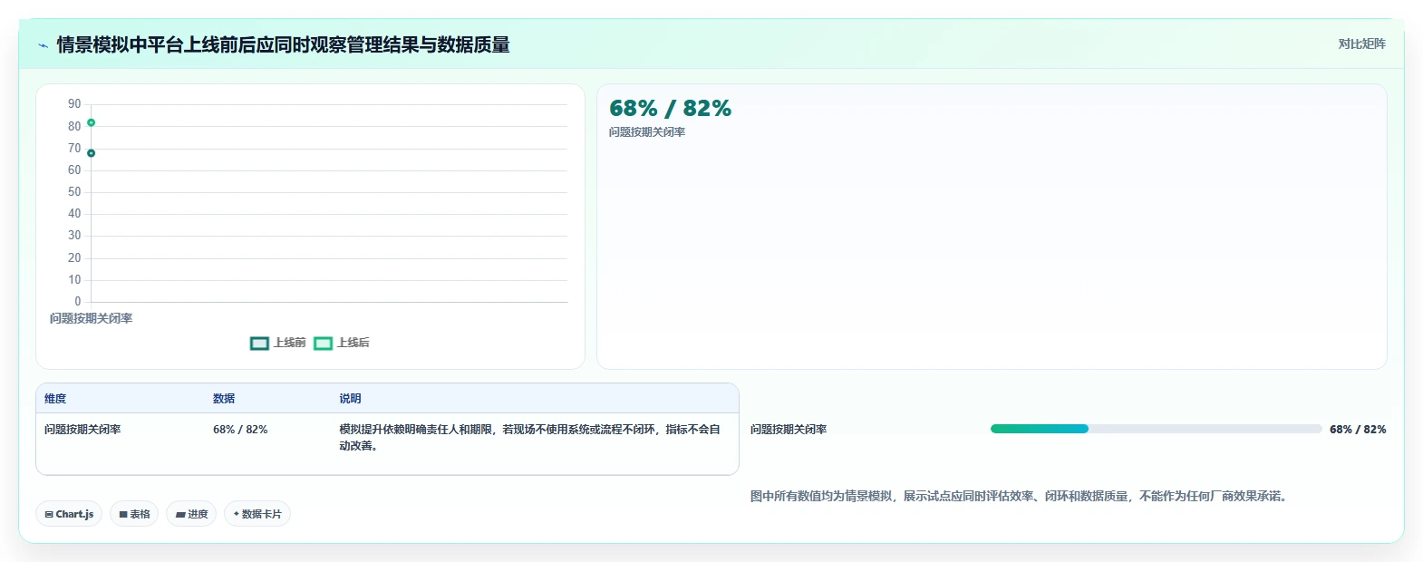Screen dimensions: 1423x562
Task: Click the 表格 tag chip
Action: [x=134, y=514]
